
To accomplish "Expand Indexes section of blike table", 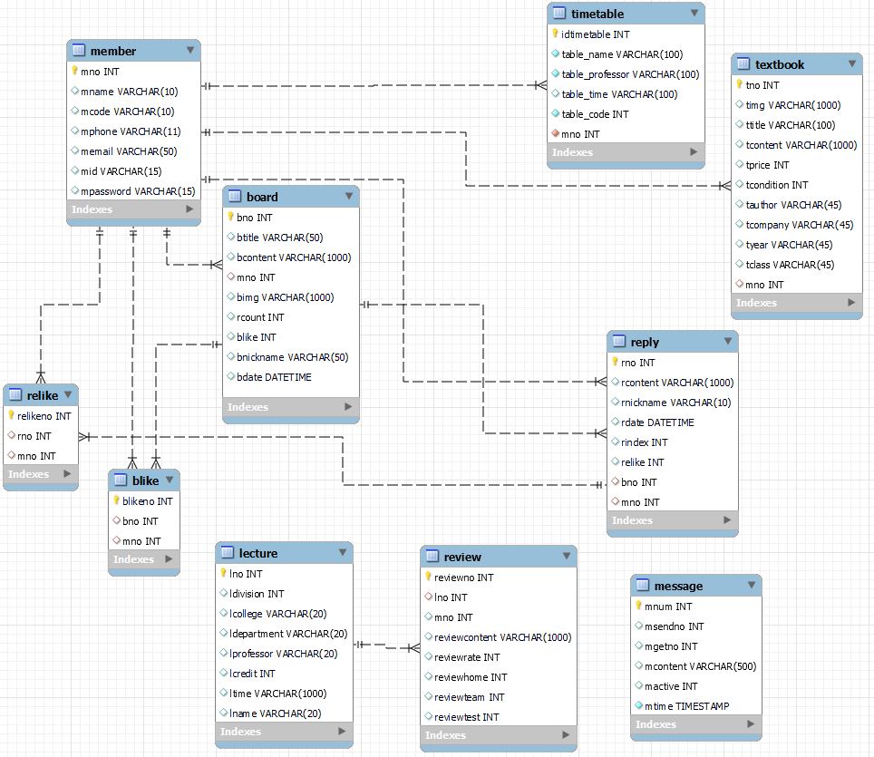I will (x=169, y=558).
